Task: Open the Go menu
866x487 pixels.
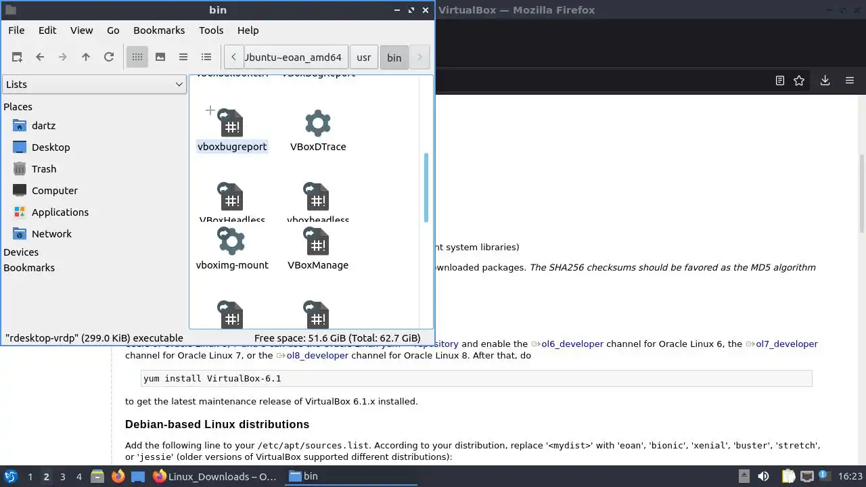Action: tap(113, 30)
